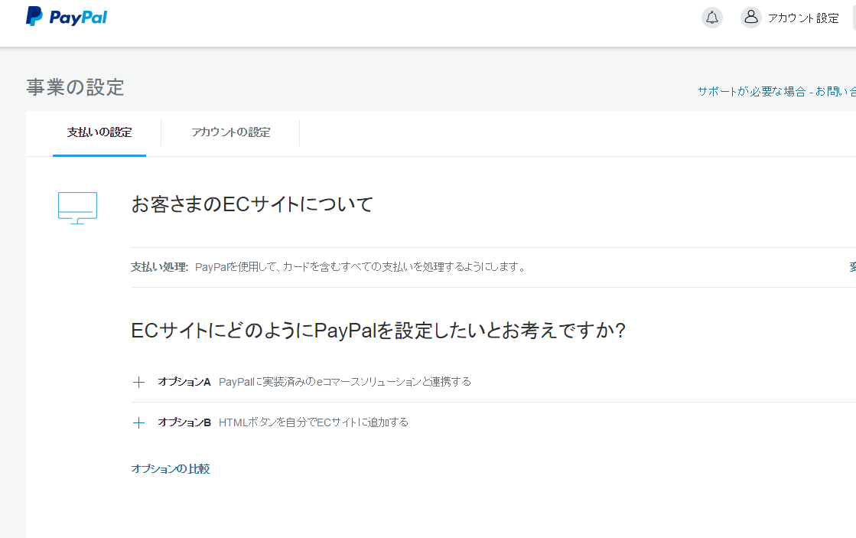
Task: Click the 事業の設定 page title
Action: tap(75, 87)
